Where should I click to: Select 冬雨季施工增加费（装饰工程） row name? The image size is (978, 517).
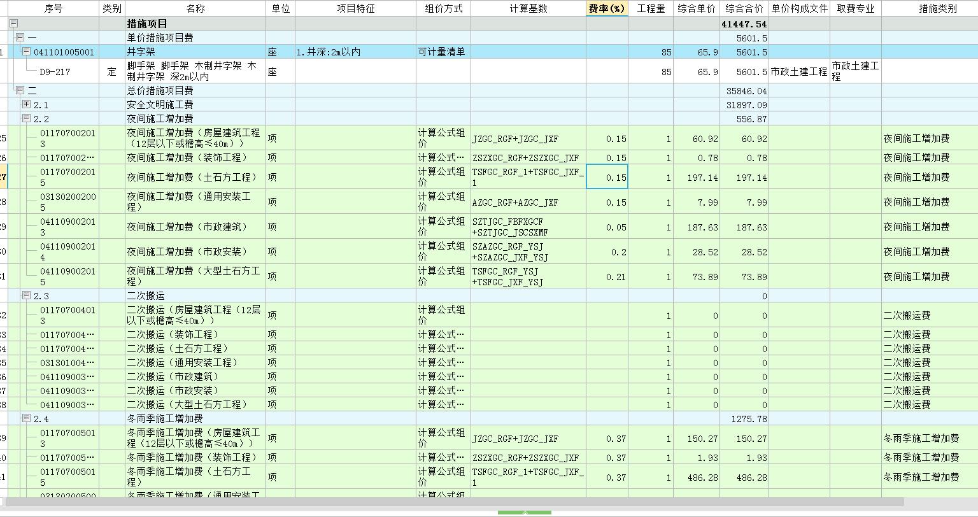click(195, 457)
